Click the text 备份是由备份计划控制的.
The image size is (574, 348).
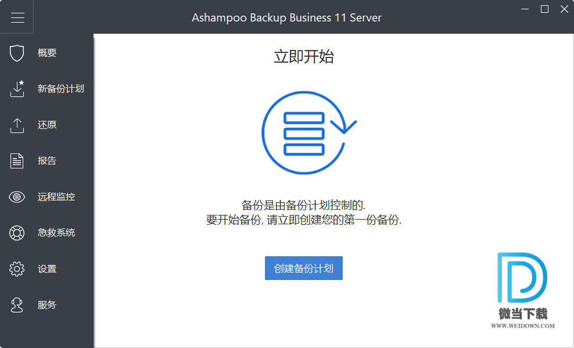click(x=303, y=205)
